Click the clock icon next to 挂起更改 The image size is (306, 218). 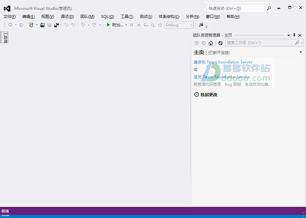pyautogui.click(x=196, y=94)
